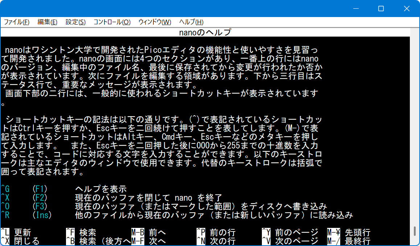This screenshot has width=420, height=246.
Task: Open the 設定(S) menu
Action: (75, 22)
